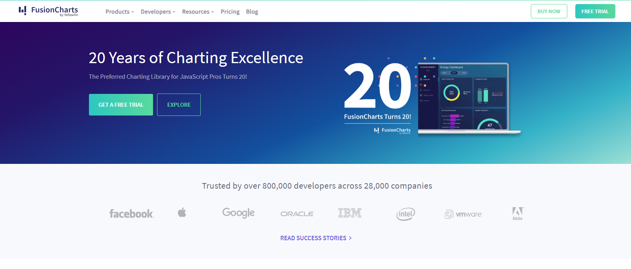
Task: Click the FusionCharts logo in header
Action: [48, 11]
